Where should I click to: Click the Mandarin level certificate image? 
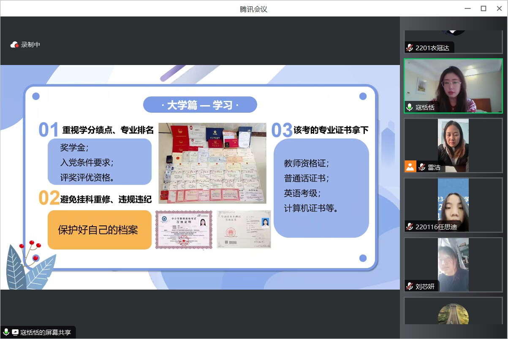click(244, 229)
